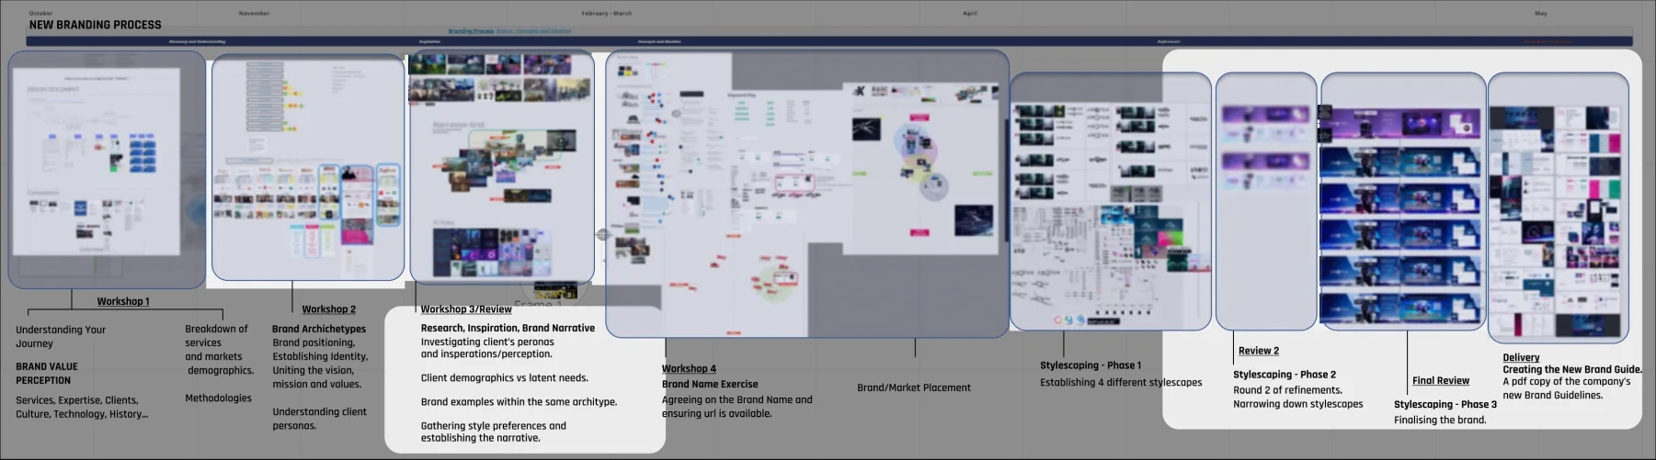Select the Brand/Market Placement text
Viewport: 1656px width, 460px height.
point(914,387)
